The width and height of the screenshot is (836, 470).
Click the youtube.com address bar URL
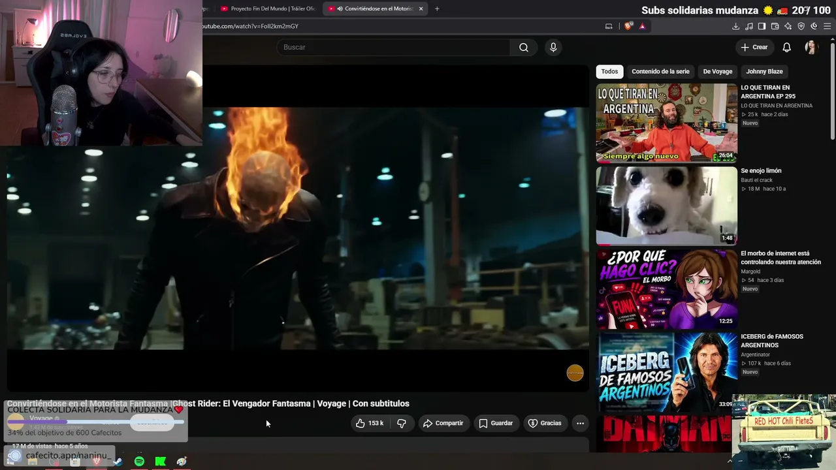click(250, 26)
